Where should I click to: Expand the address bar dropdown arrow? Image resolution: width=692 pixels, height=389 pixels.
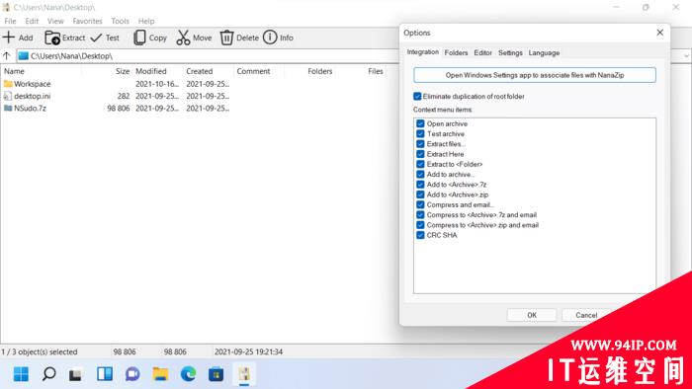686,56
